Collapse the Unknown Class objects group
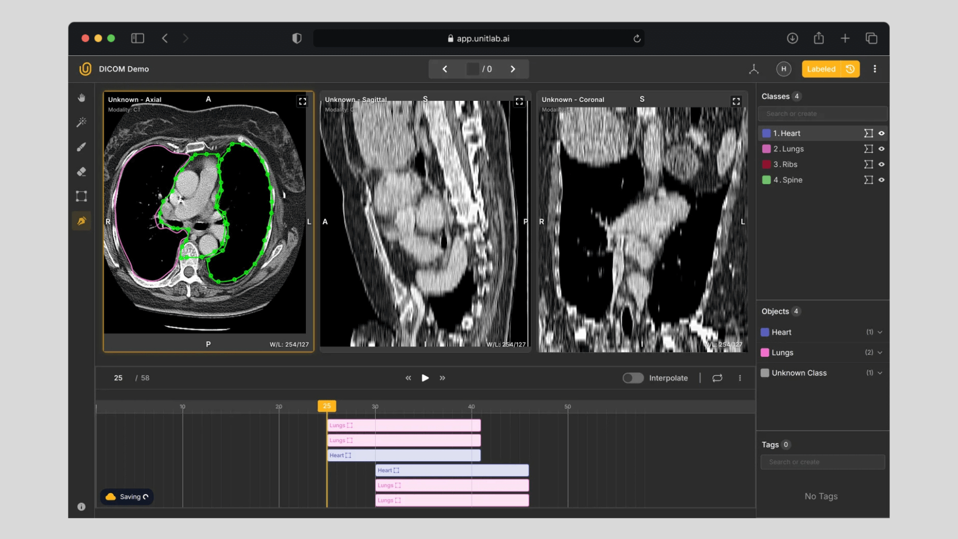The height and width of the screenshot is (539, 958). tap(880, 373)
